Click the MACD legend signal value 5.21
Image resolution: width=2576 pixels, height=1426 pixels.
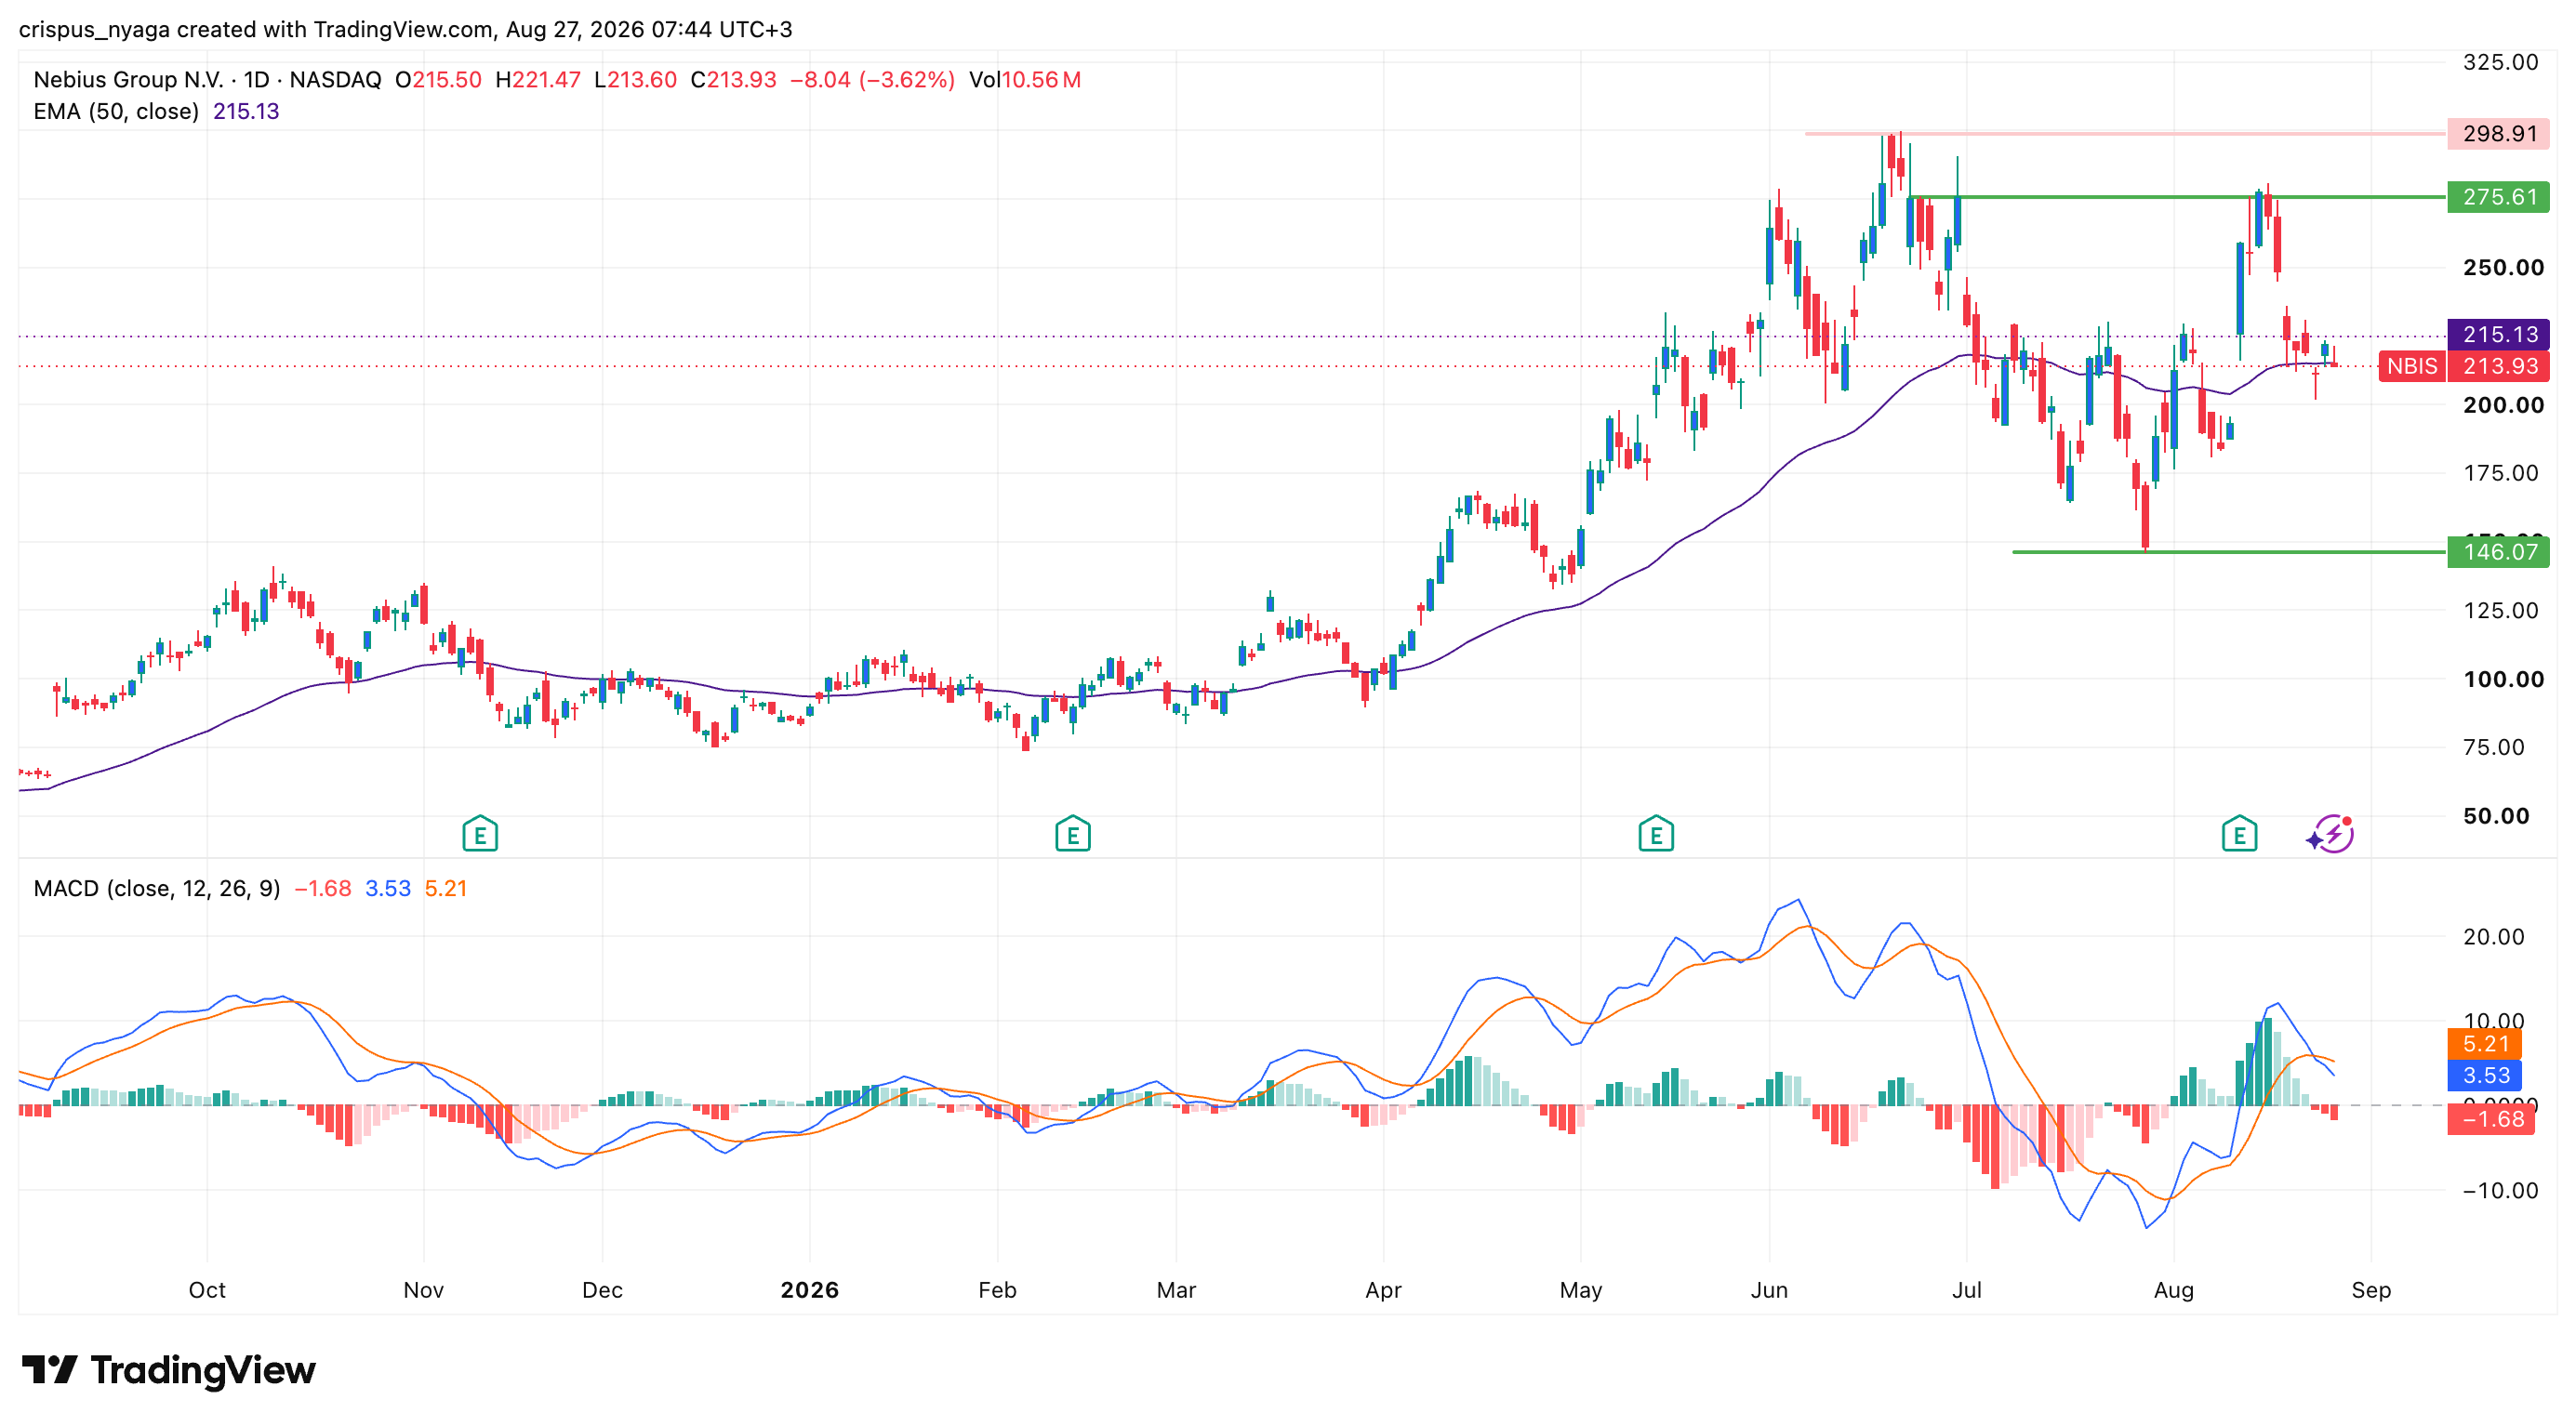pyautogui.click(x=446, y=889)
